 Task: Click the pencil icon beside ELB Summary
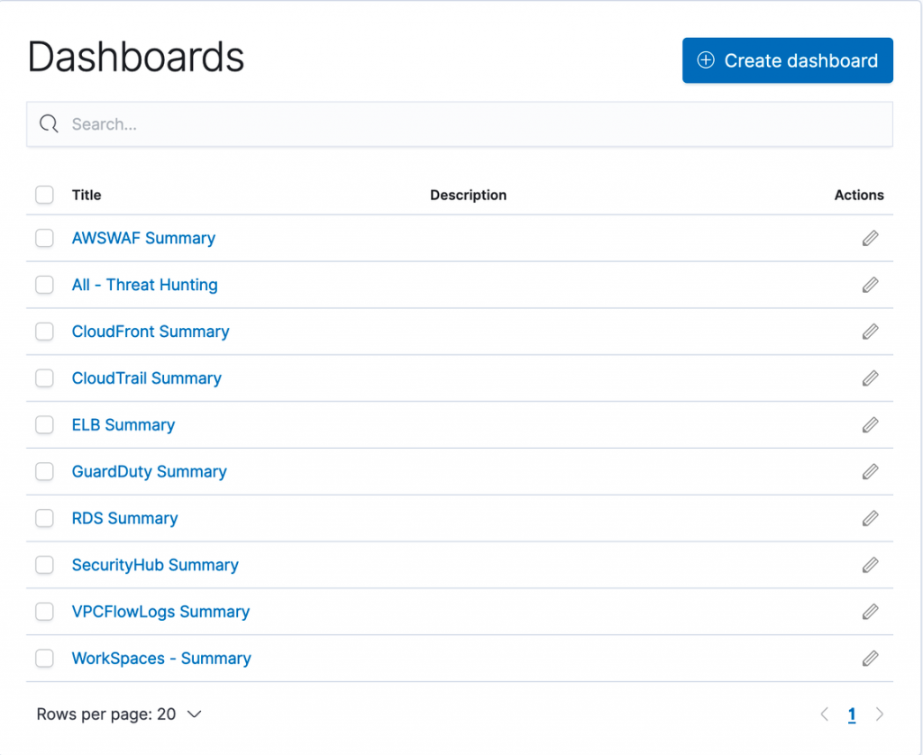tap(870, 424)
